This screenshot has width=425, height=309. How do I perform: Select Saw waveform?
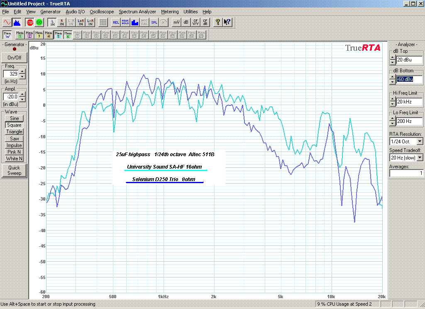click(15, 138)
